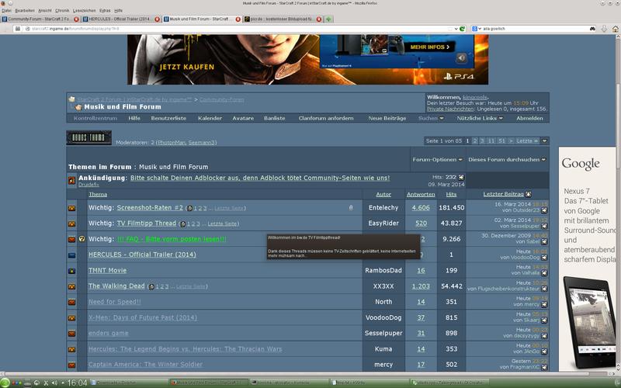621x388 pixels.
Task: Mute the PS4 ad speaker icon
Action: coord(461,58)
